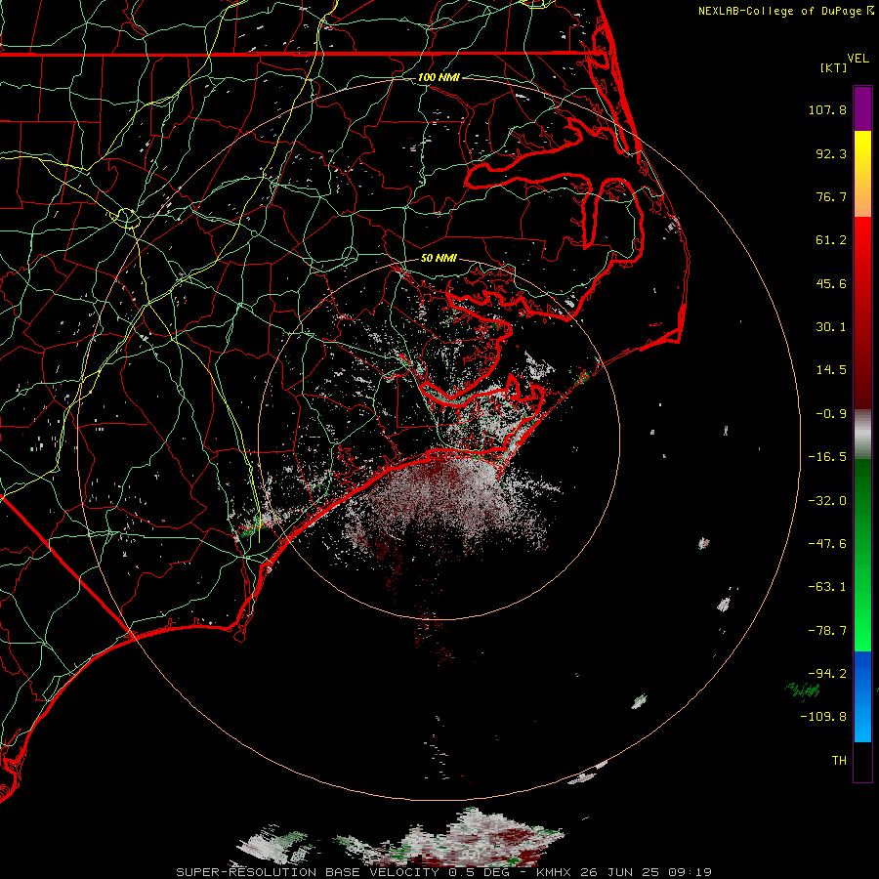Select the 14.5 velocity scale value
This screenshot has width=879, height=879.
tap(831, 370)
